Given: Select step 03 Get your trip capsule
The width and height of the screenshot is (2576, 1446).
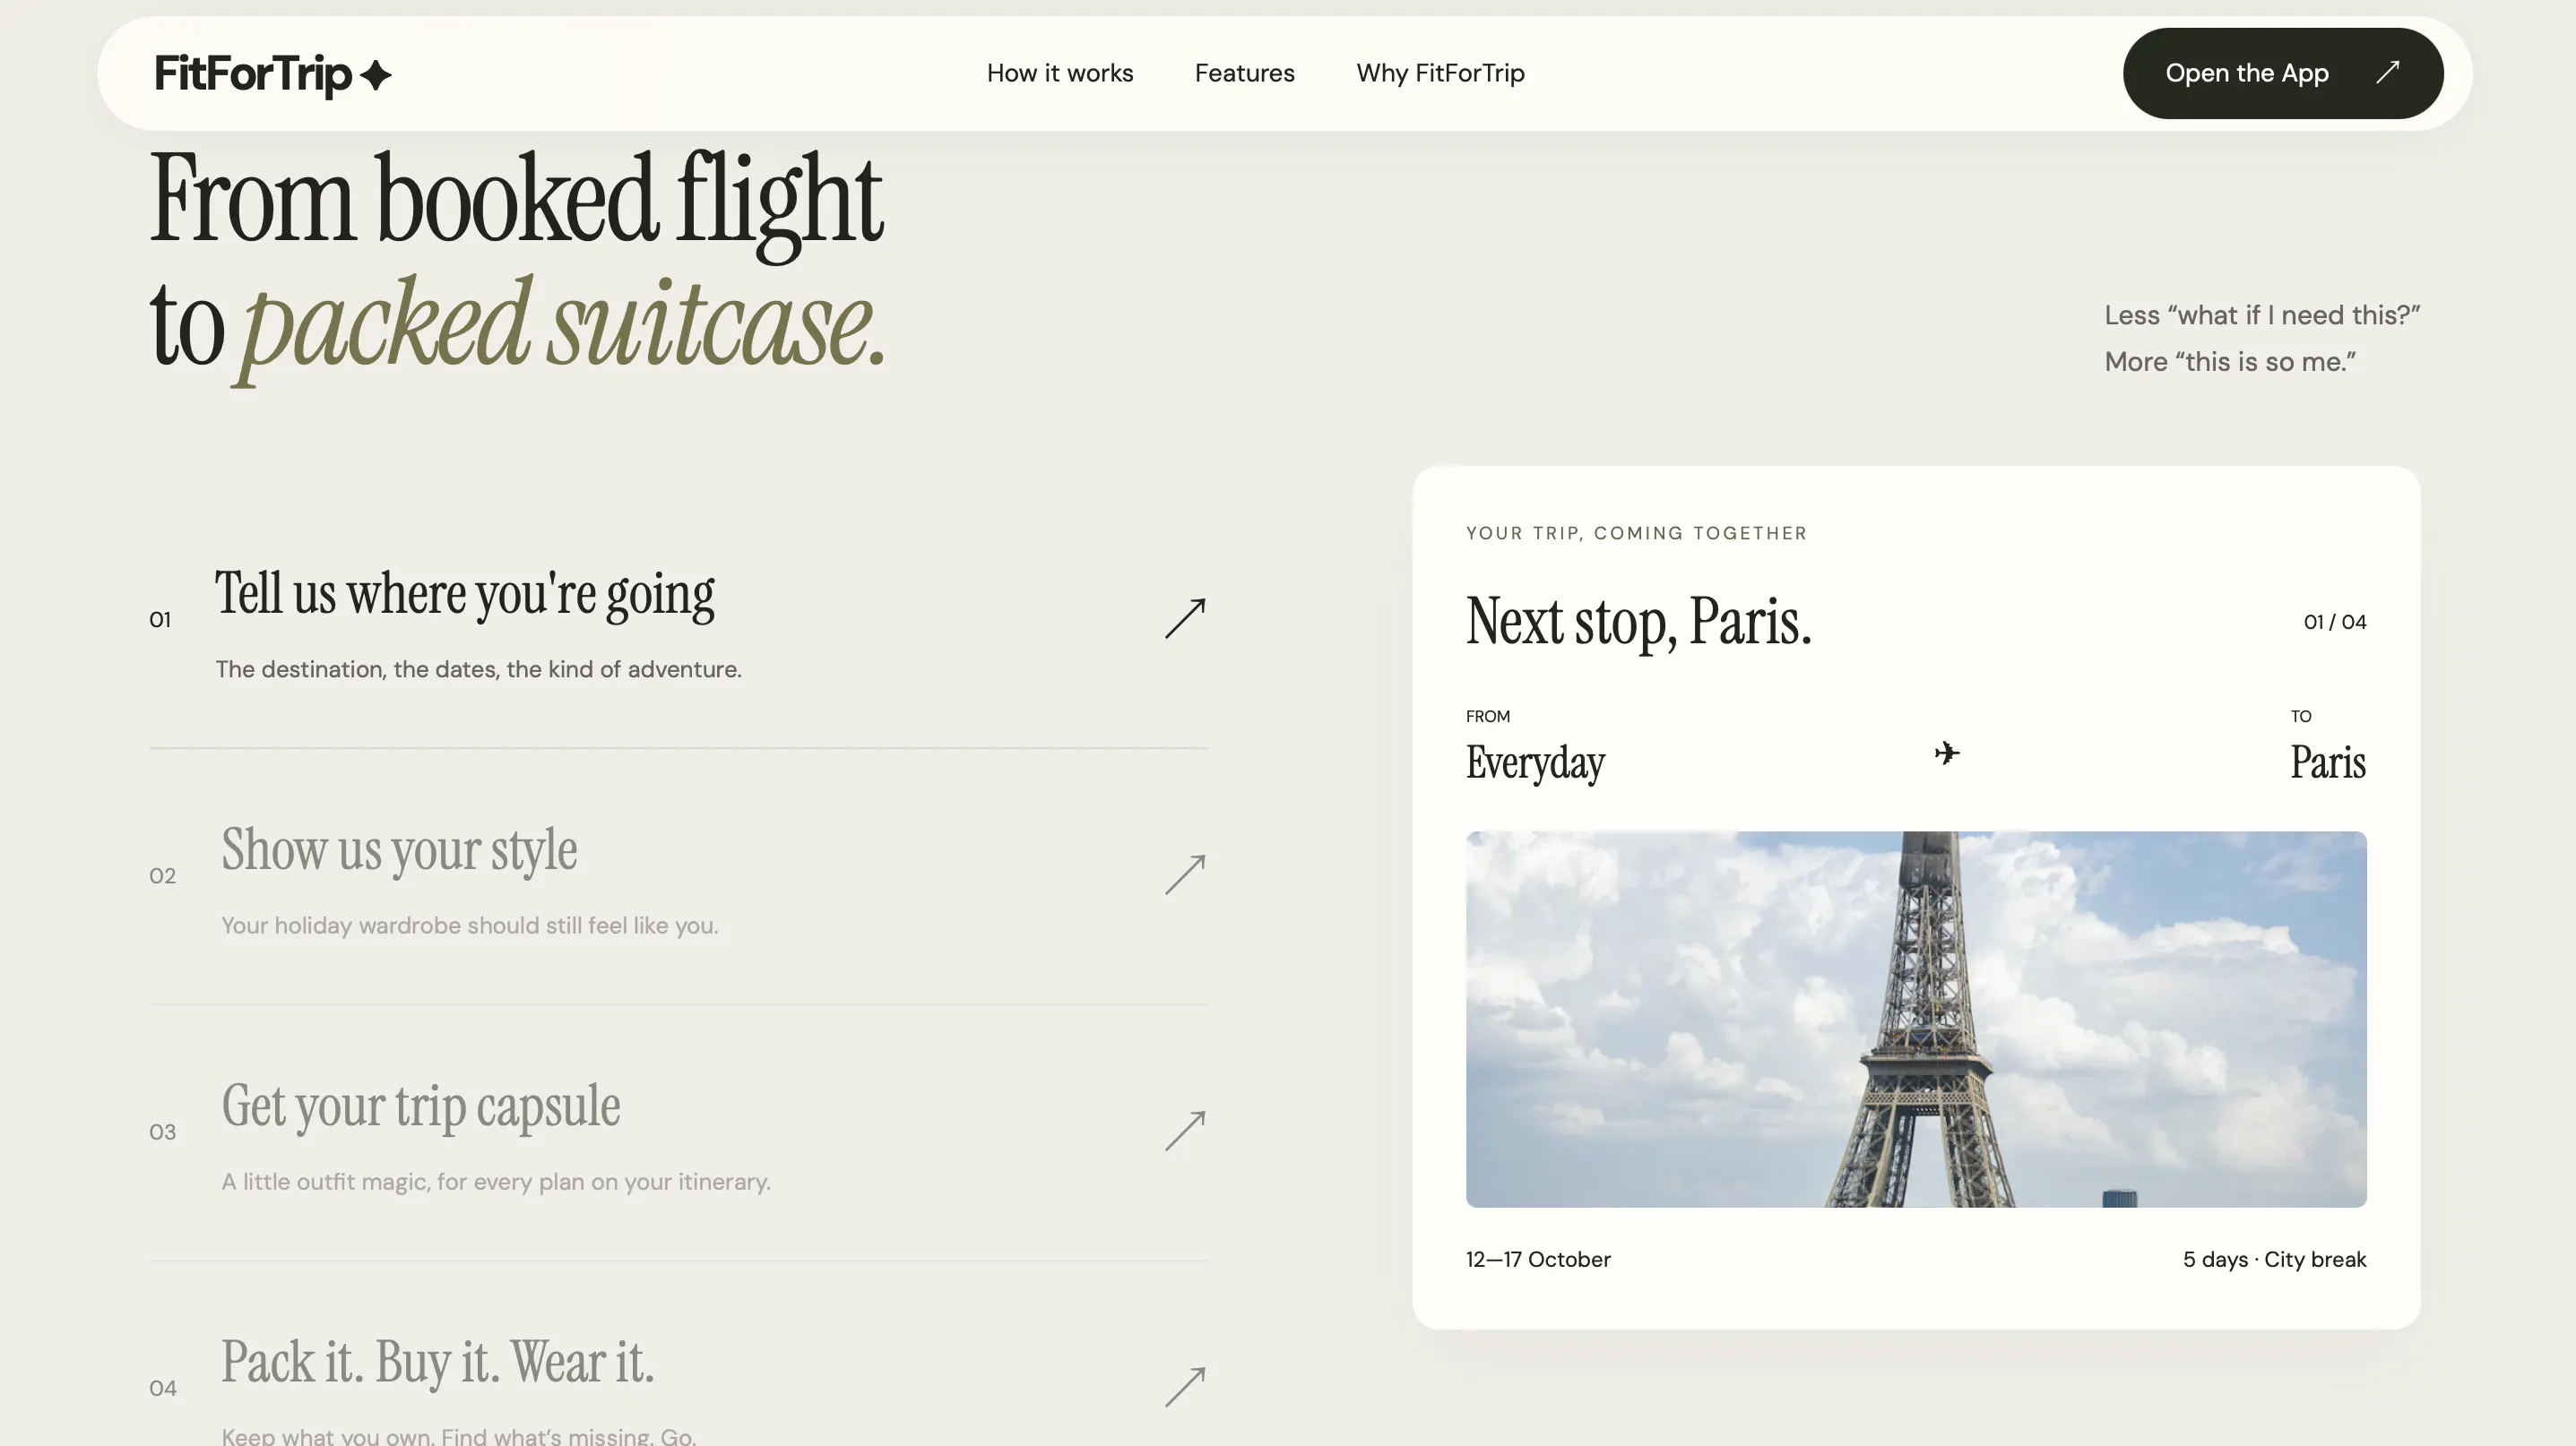Looking at the screenshot, I should coord(678,1132).
